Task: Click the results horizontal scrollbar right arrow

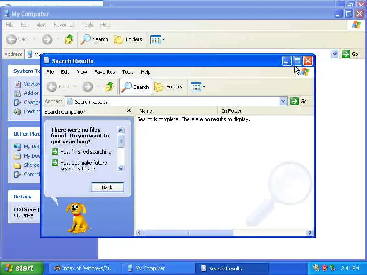Action: [x=310, y=232]
